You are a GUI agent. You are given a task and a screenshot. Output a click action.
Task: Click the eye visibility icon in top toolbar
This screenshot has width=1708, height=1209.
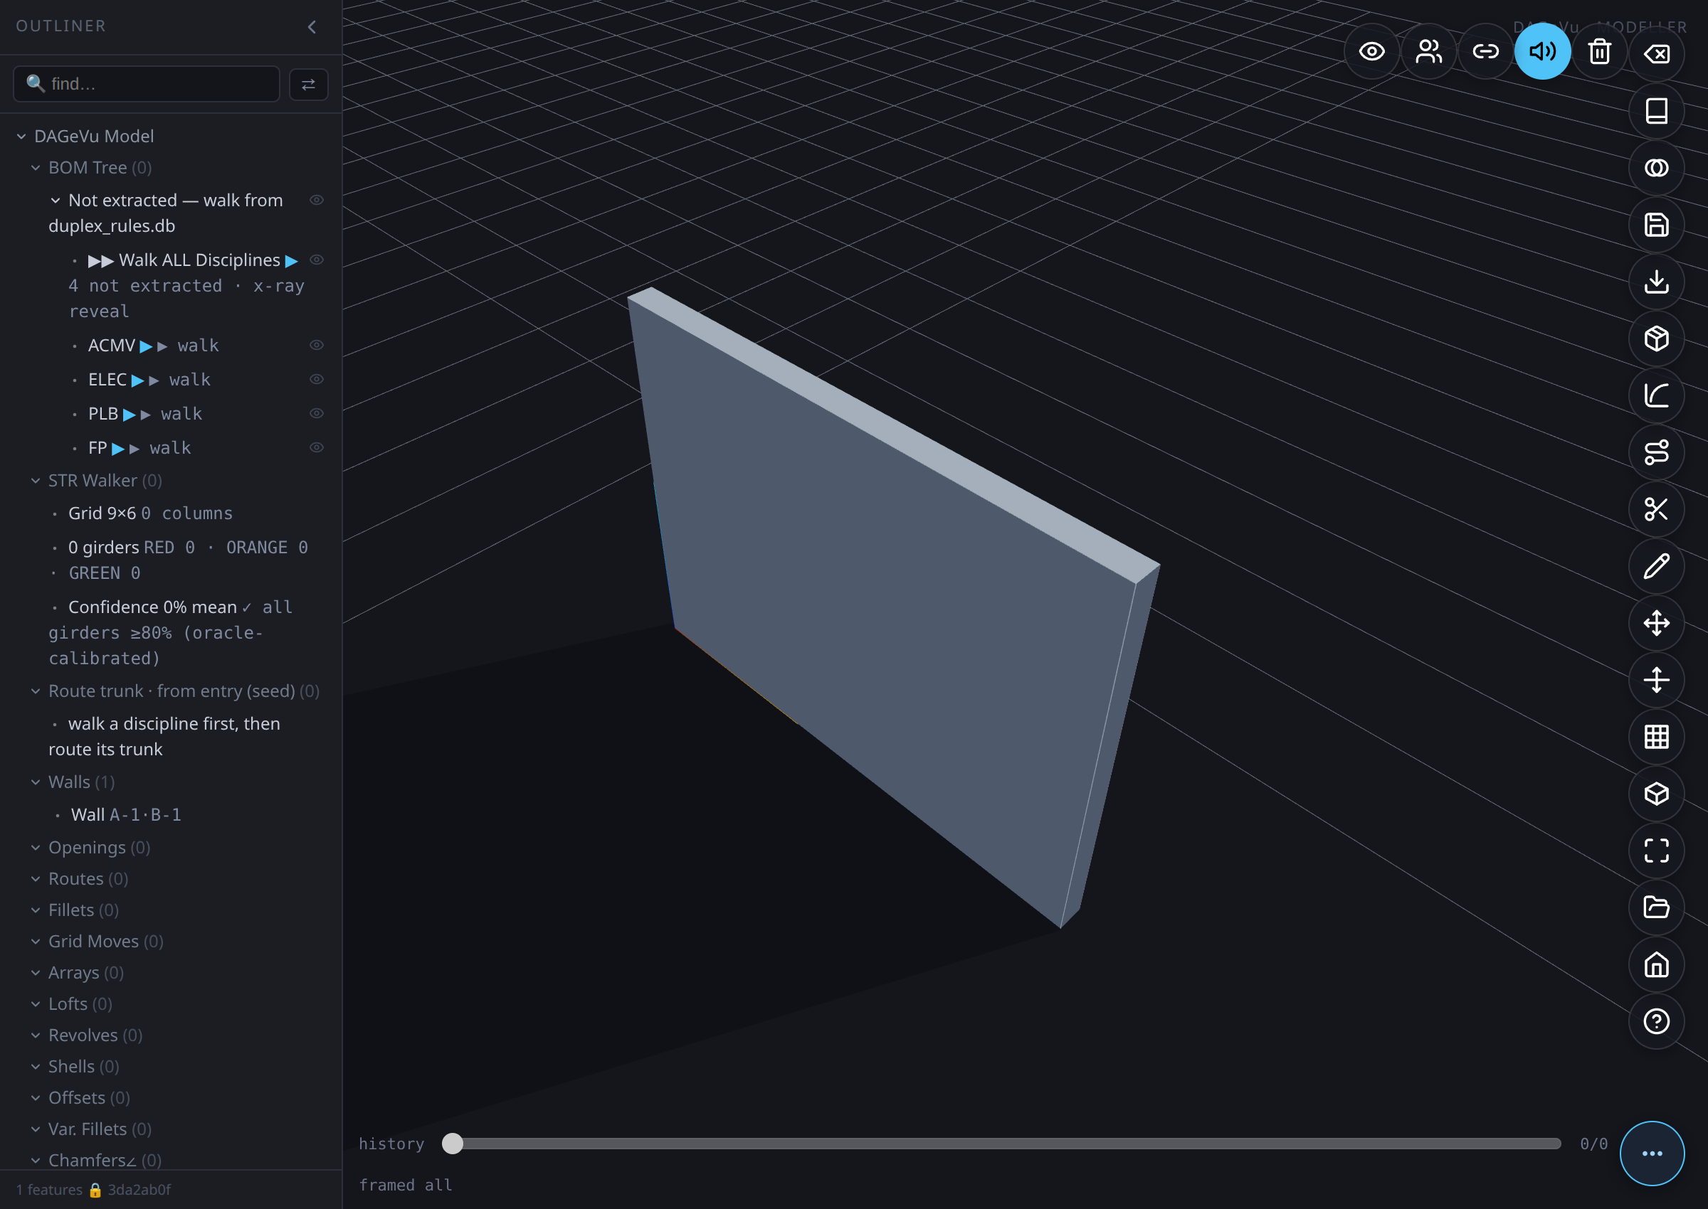tap(1371, 51)
